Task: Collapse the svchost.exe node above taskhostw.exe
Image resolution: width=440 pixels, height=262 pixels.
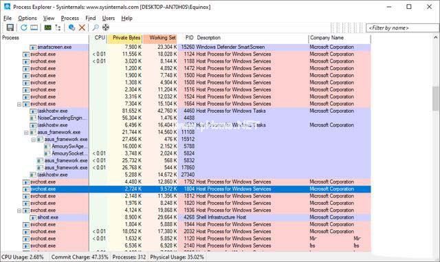Action: click(19, 105)
